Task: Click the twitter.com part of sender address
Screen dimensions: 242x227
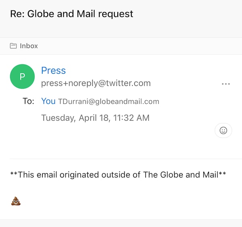Action: (x=129, y=83)
